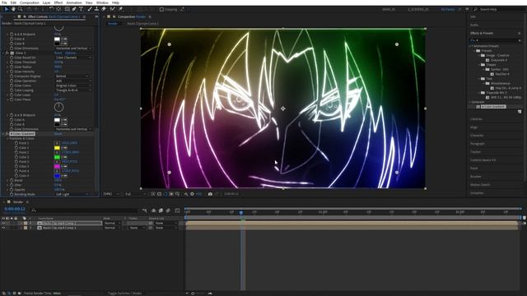Select the Rectangle shape tool

click(x=68, y=9)
